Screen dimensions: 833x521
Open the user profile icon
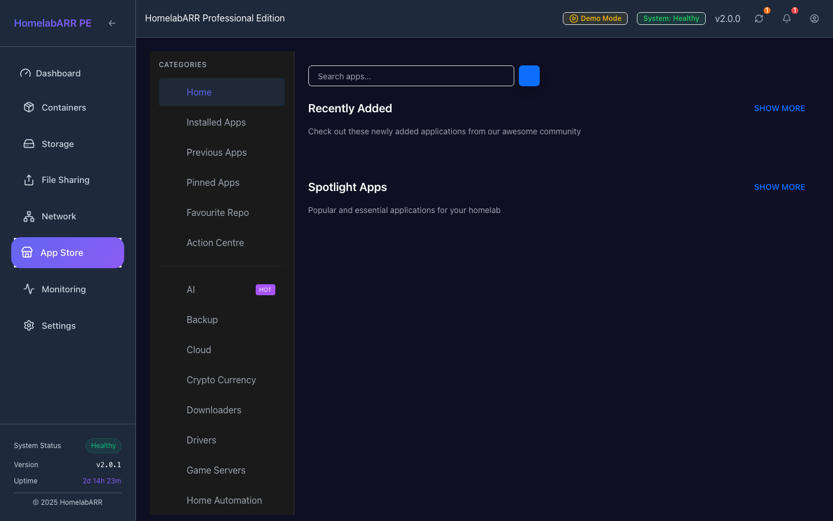click(814, 19)
